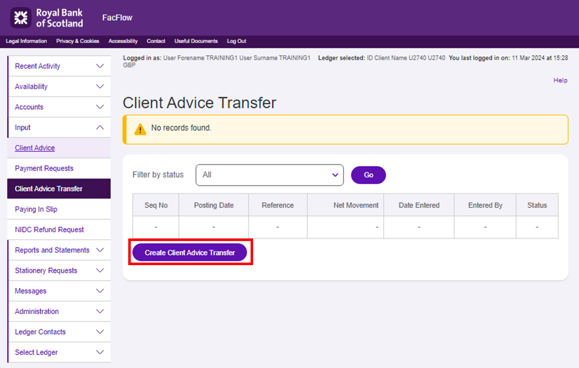579x368 pixels.
Task: Select Payment Requests in sidebar
Action: (x=44, y=168)
